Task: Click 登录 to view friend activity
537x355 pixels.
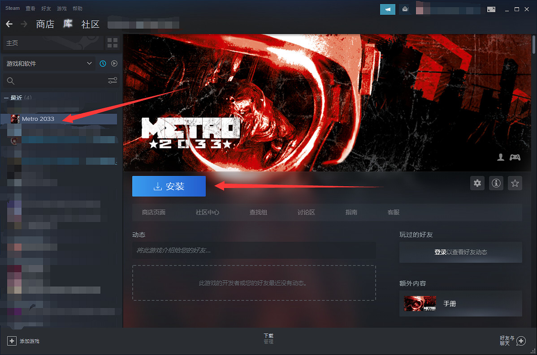Action: coord(440,252)
